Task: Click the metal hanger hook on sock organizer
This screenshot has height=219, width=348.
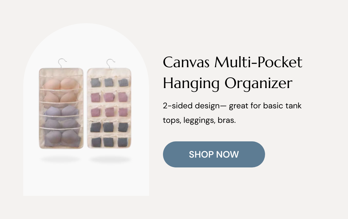Action: pyautogui.click(x=110, y=63)
